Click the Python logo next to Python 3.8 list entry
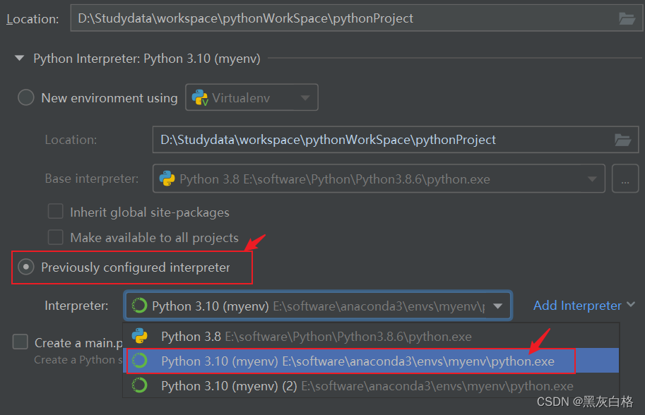This screenshot has height=415, width=645. point(140,337)
